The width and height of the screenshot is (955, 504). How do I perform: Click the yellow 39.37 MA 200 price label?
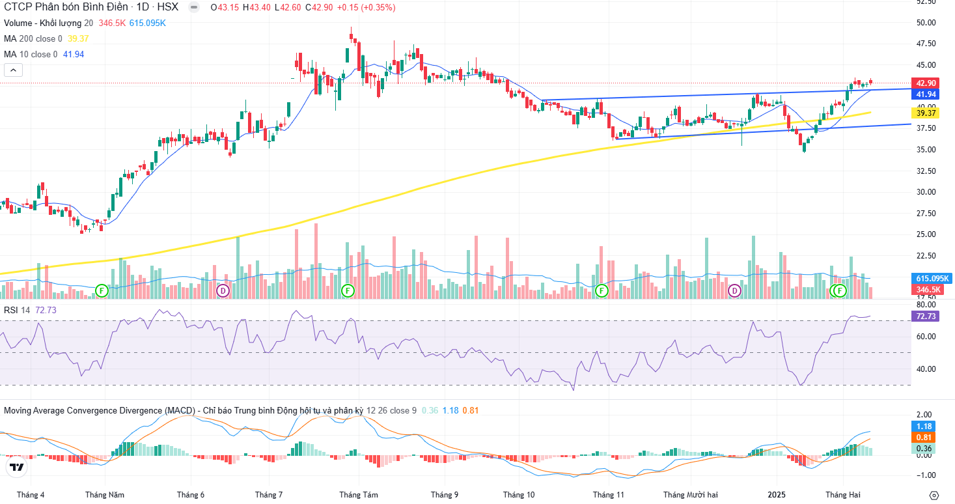pyautogui.click(x=926, y=113)
